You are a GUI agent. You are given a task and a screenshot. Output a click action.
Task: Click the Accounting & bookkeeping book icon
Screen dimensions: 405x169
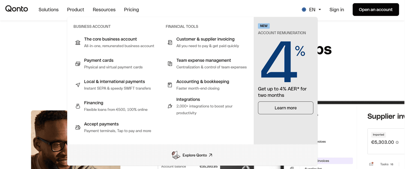[170, 85]
